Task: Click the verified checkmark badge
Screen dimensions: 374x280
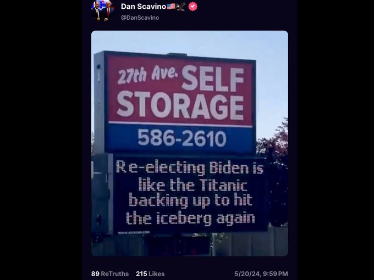Action: 193,7
